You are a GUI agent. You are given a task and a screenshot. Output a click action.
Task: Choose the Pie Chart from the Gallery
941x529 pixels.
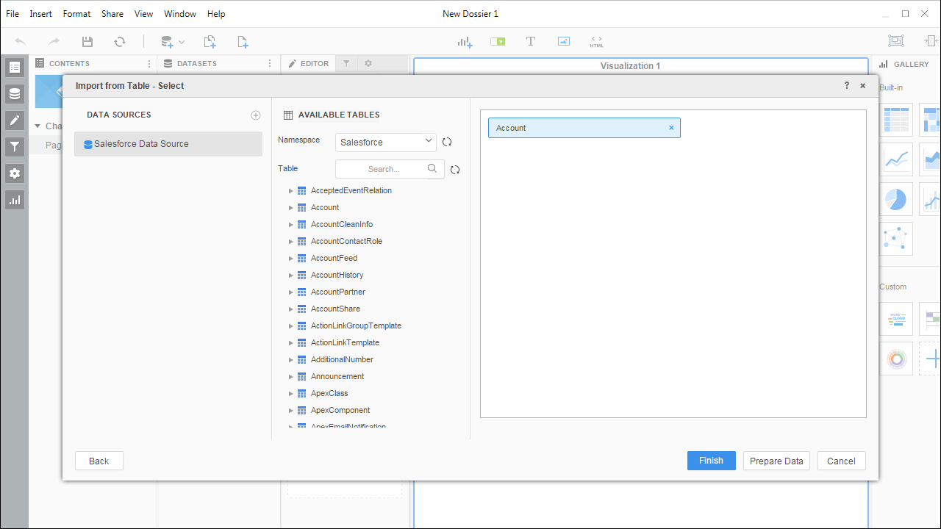pyautogui.click(x=895, y=198)
